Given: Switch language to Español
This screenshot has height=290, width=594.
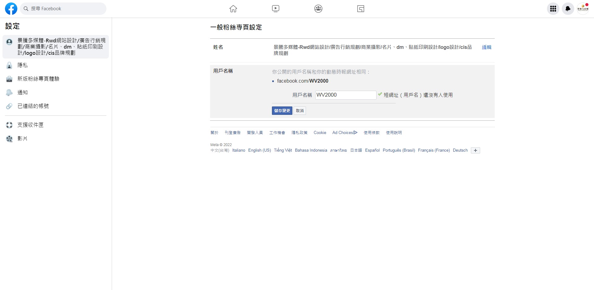Looking at the screenshot, I should coord(372,150).
